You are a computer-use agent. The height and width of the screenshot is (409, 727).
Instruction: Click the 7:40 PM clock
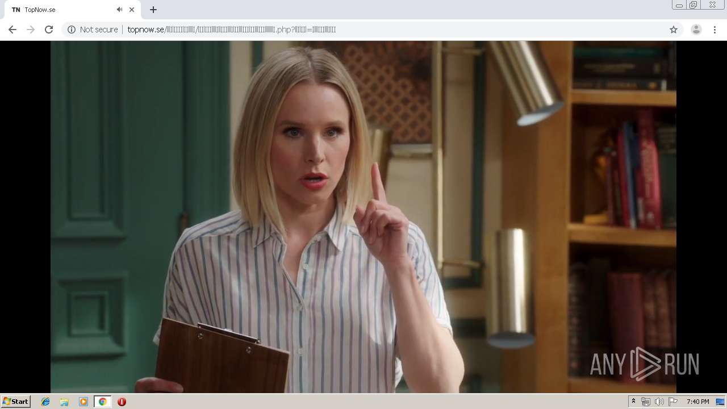(697, 402)
